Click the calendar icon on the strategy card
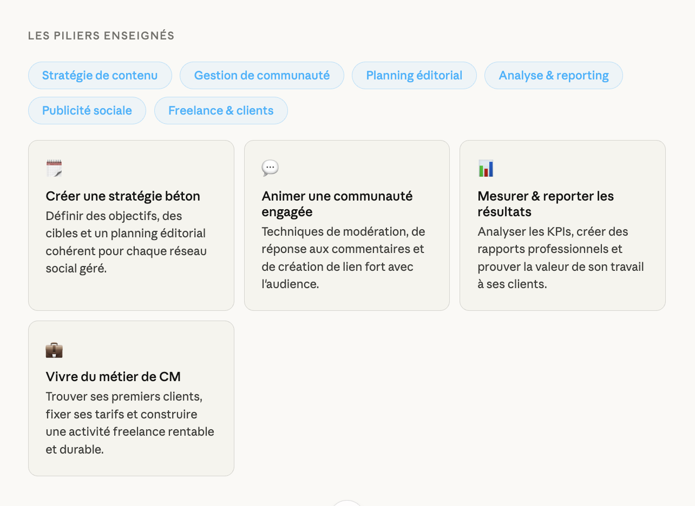695x506 pixels. coord(54,168)
